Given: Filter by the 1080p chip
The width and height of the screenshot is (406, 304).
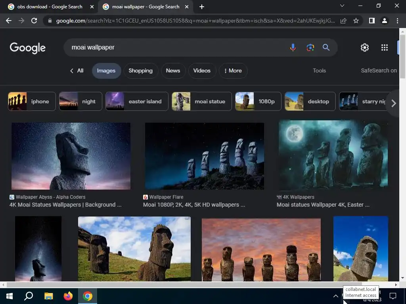Looking at the screenshot, I should 258,101.
